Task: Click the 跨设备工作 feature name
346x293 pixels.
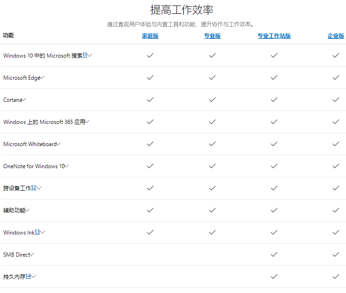Action: click(17, 188)
